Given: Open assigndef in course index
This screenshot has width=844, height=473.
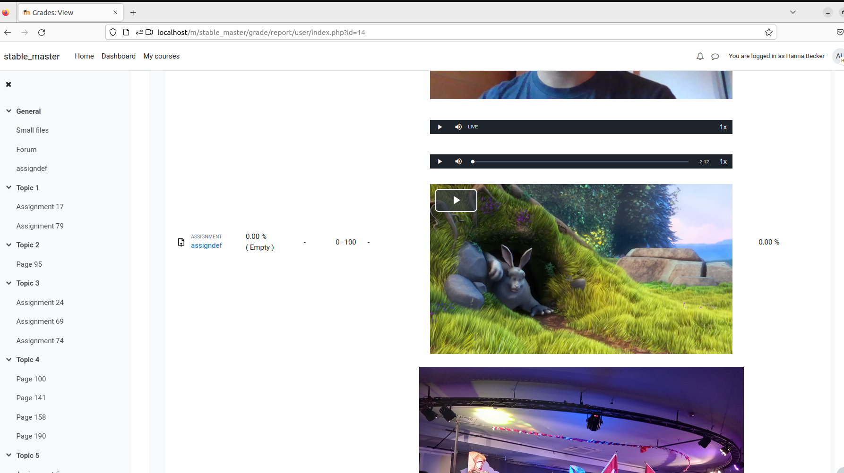Looking at the screenshot, I should 32,169.
